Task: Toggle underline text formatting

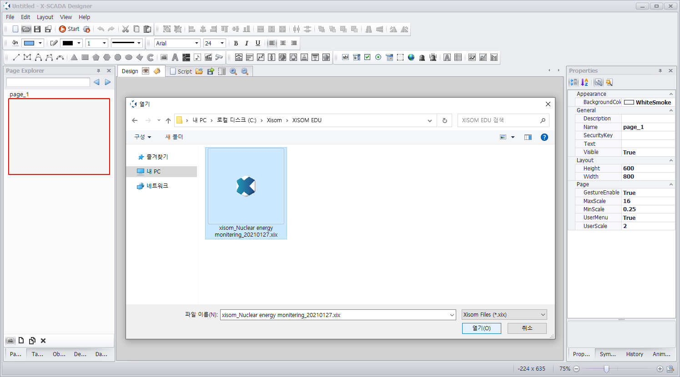Action: click(x=258, y=43)
